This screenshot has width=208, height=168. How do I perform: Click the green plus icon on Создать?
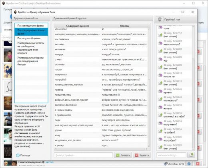118,155
